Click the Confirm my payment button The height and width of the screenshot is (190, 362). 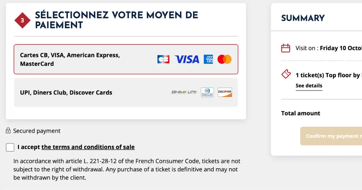tap(331, 136)
